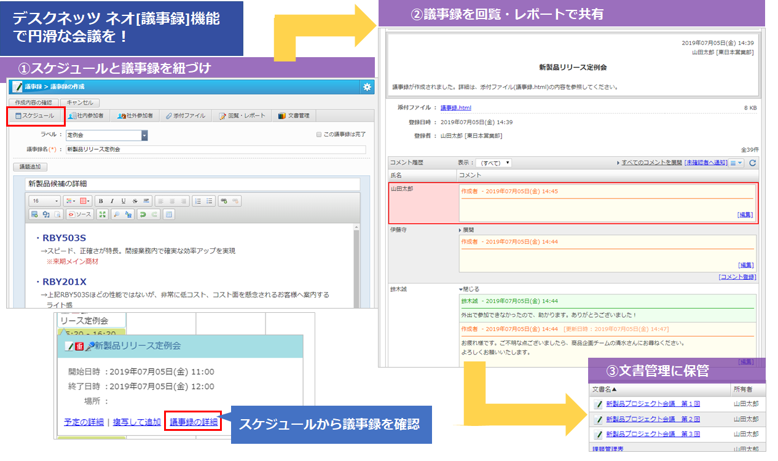
Task: Apply italic formatting in the editor
Action: 112,201
